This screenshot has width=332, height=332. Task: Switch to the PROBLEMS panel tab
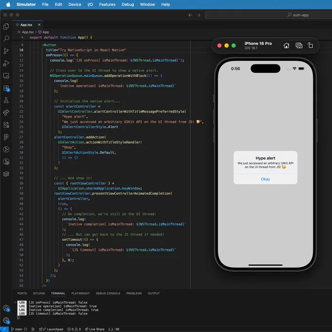point(134,293)
